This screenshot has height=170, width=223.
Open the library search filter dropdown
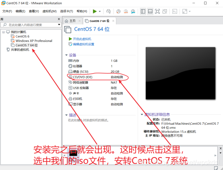click(59, 25)
